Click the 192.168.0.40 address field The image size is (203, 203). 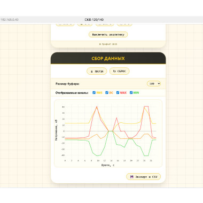(10, 20)
